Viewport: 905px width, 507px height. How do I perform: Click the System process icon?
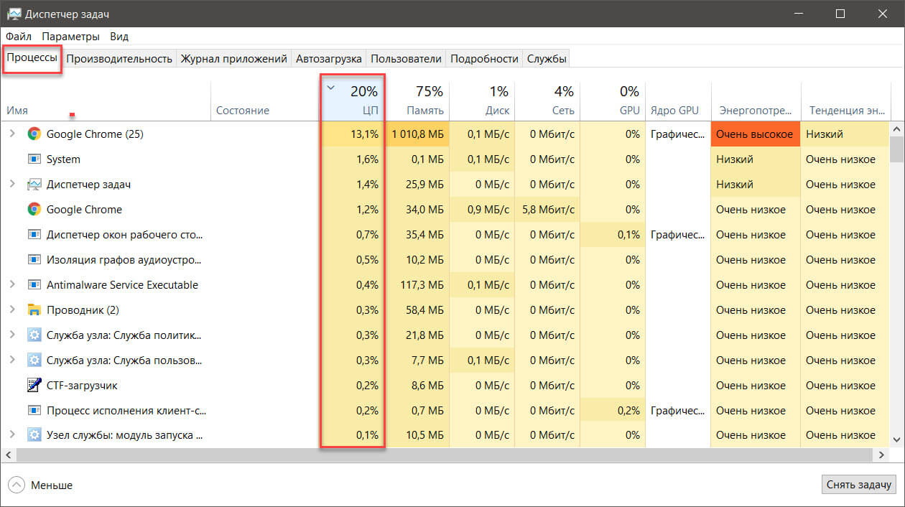tap(34, 159)
